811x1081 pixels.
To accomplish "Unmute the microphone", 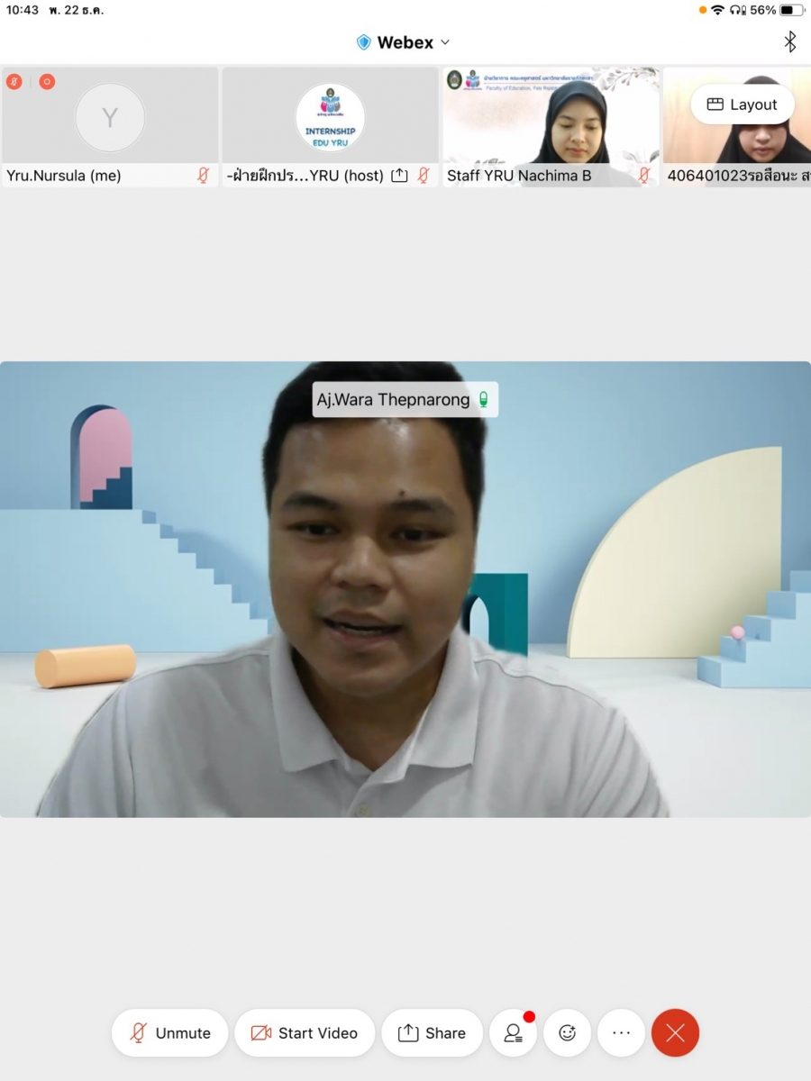I will [169, 1033].
